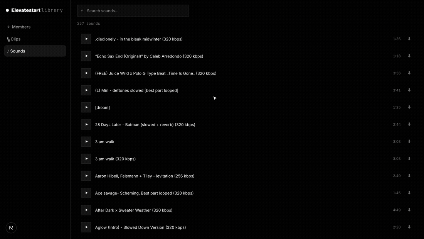
Task: Play 3 am walk (320 kbps)
Action: pos(86,159)
